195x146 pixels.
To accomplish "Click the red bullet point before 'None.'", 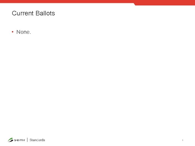I will (13, 32).
